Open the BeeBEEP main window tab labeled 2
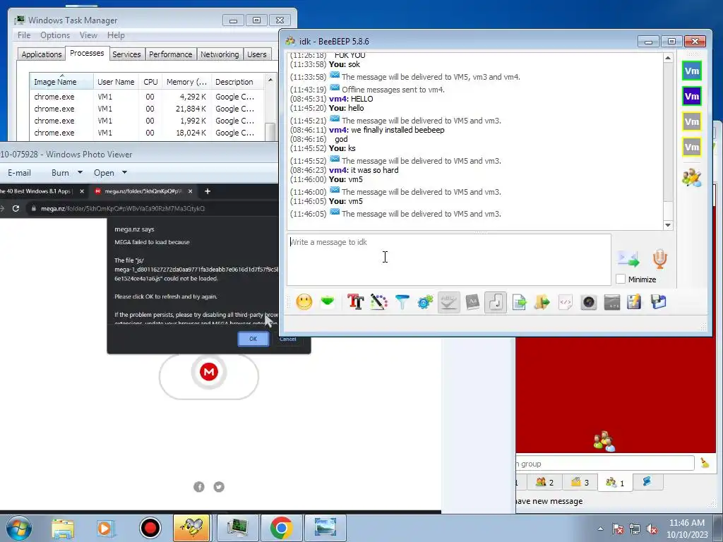723x542 pixels. pyautogui.click(x=544, y=483)
